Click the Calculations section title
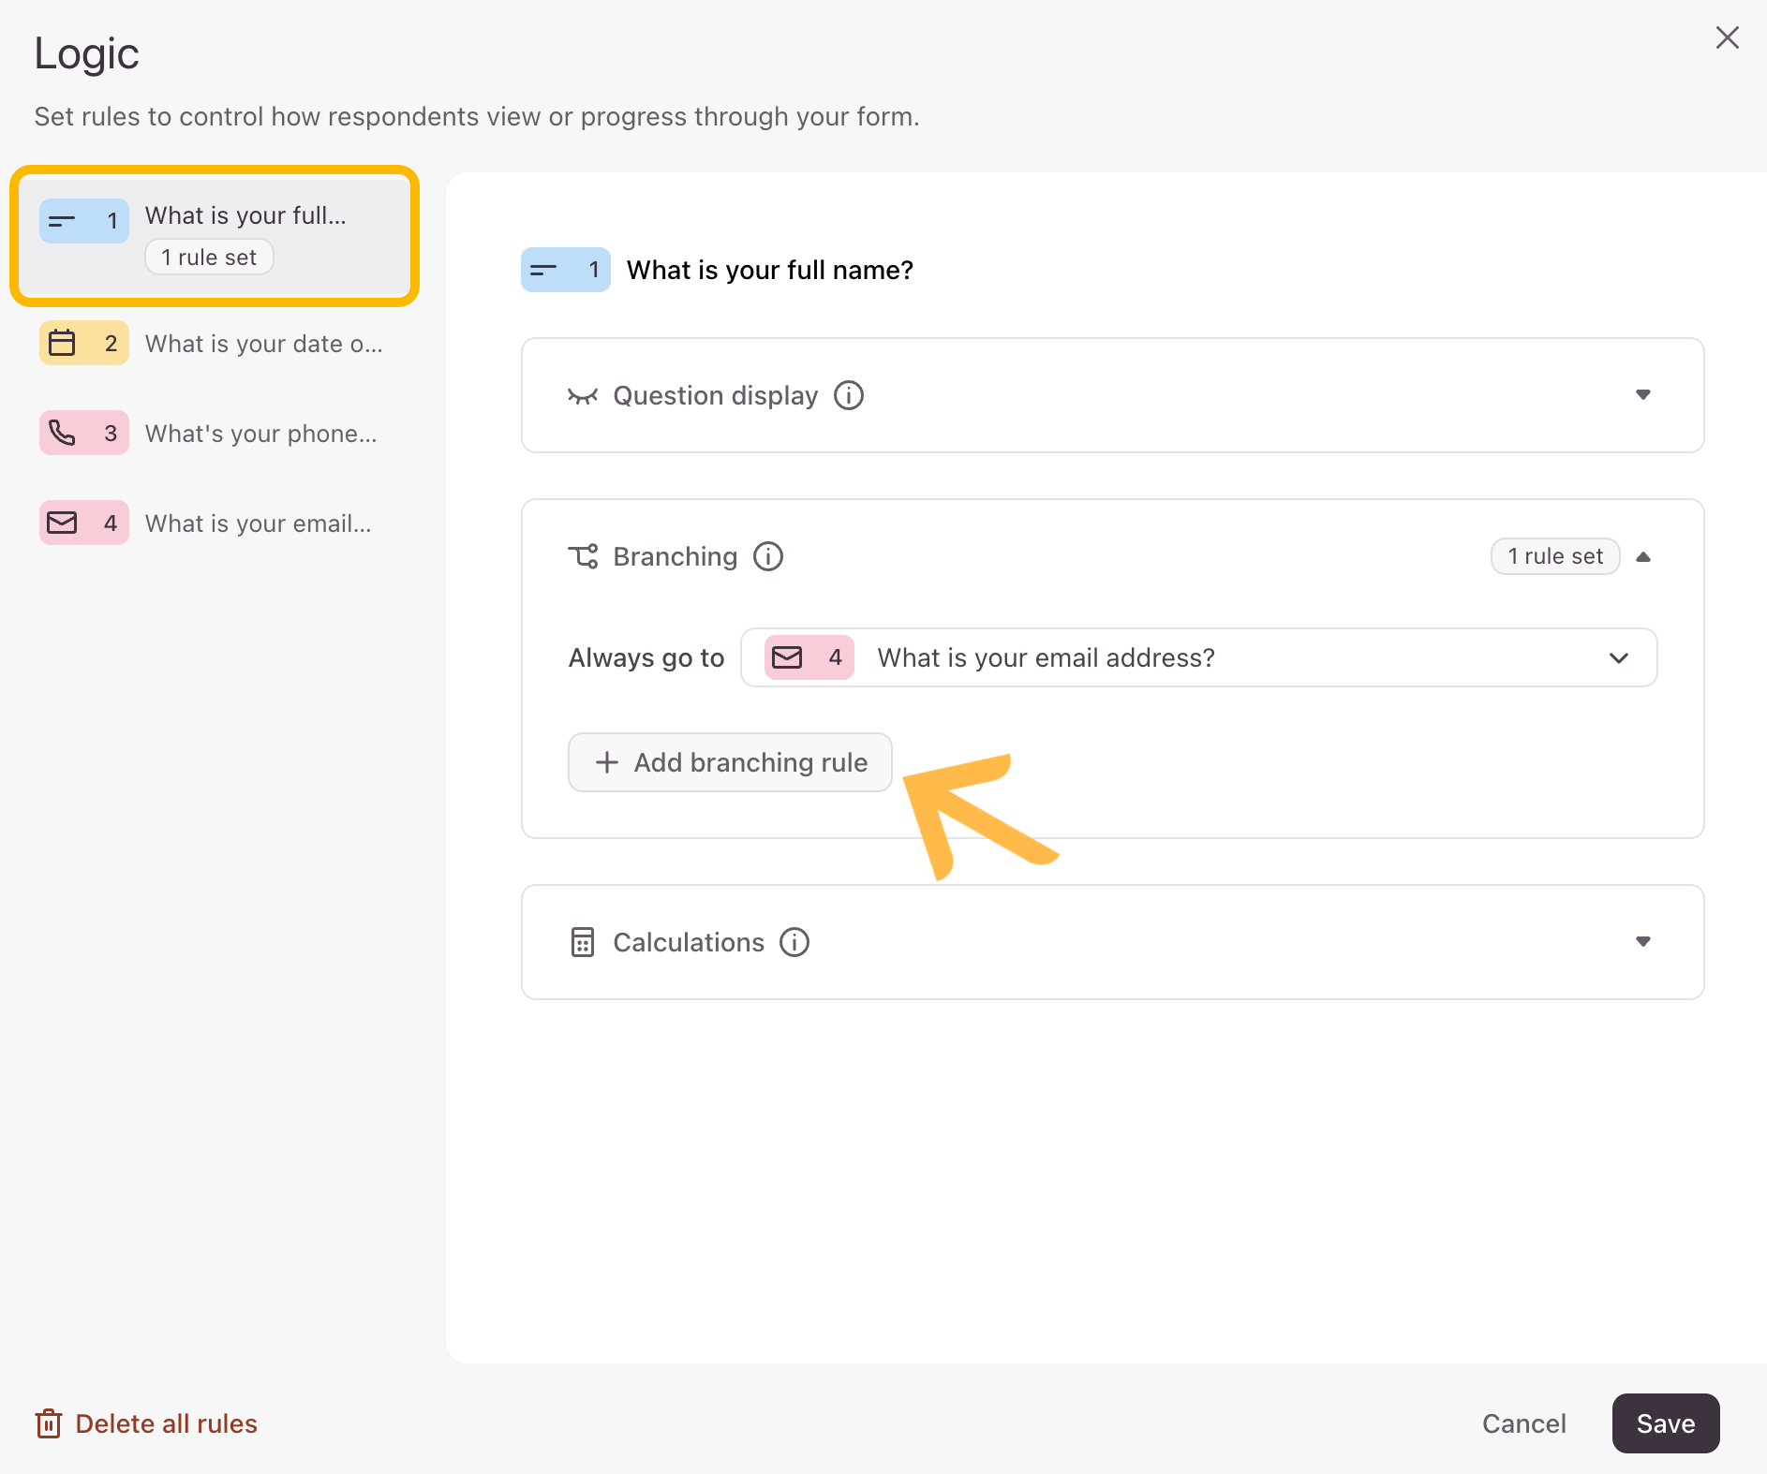The image size is (1767, 1474). (689, 942)
